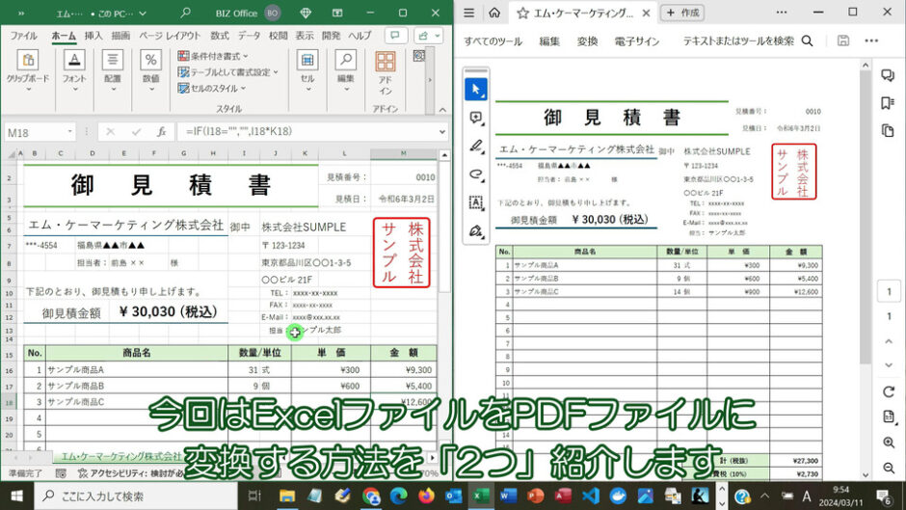Select the highlighter pen tool
This screenshot has height=510, width=906.
click(x=476, y=147)
